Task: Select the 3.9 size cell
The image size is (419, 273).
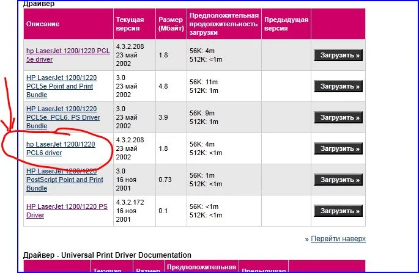Action: 171,117
